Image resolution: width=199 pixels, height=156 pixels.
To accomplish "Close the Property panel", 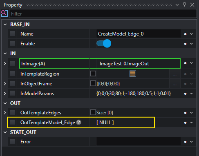I will (x=192, y=5).
